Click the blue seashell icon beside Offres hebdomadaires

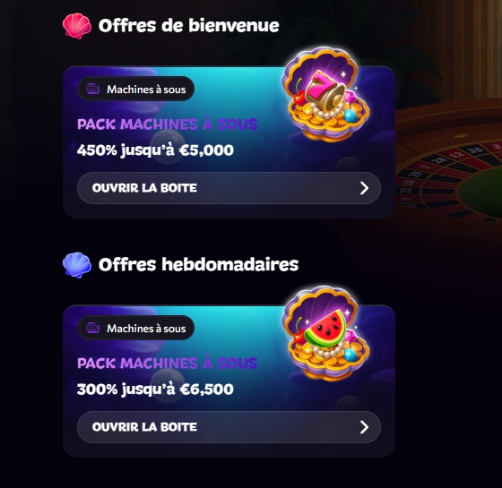click(77, 265)
